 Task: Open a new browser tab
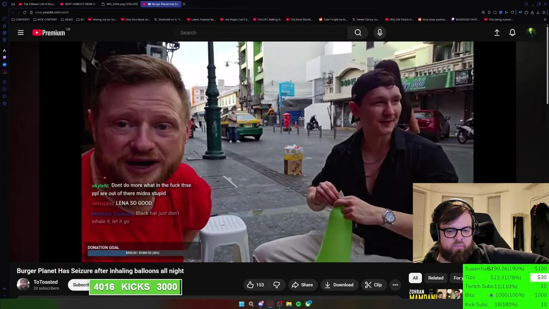184,4
